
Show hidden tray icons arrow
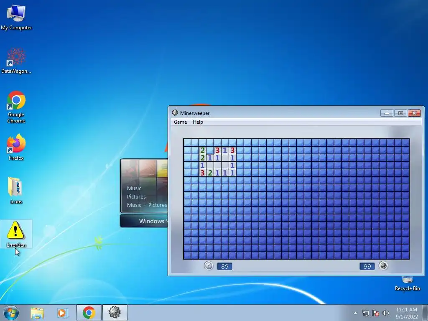click(x=355, y=313)
